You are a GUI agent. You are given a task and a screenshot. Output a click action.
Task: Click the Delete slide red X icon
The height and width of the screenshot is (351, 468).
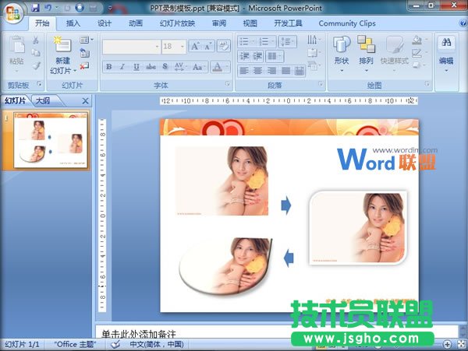84,66
